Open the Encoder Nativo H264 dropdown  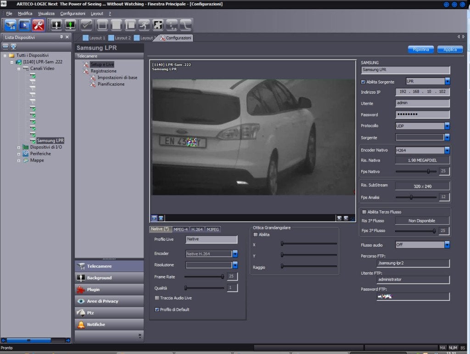pos(447,150)
